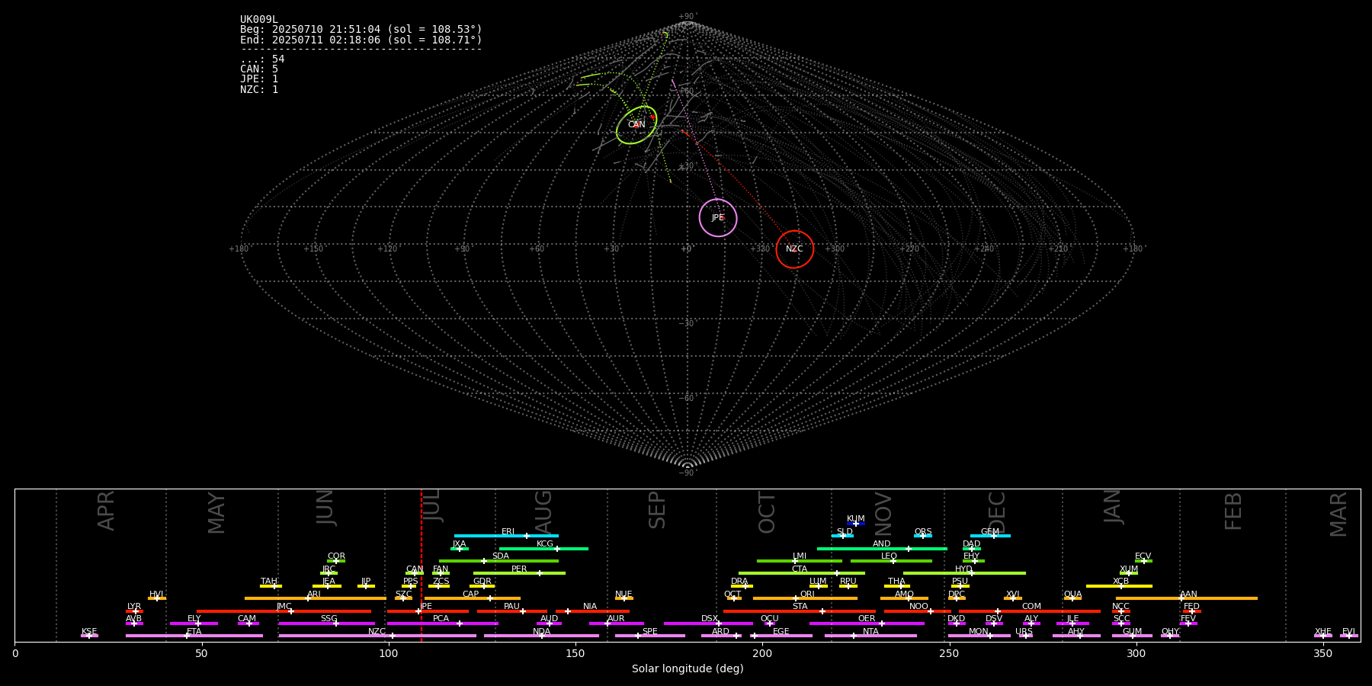Click the 'CAN: 5' count in the header
The image size is (1372, 686).
(259, 69)
